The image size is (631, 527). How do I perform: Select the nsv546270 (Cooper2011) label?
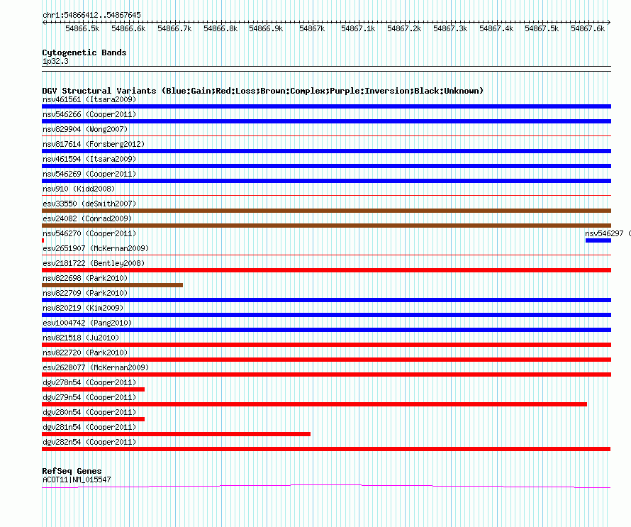89,233
